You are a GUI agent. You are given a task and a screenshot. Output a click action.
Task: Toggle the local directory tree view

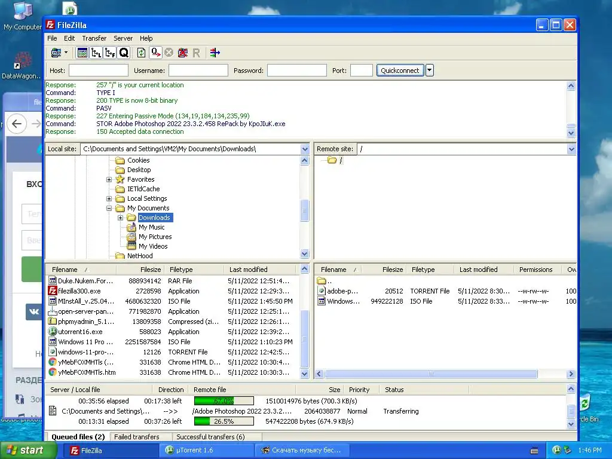point(96,53)
